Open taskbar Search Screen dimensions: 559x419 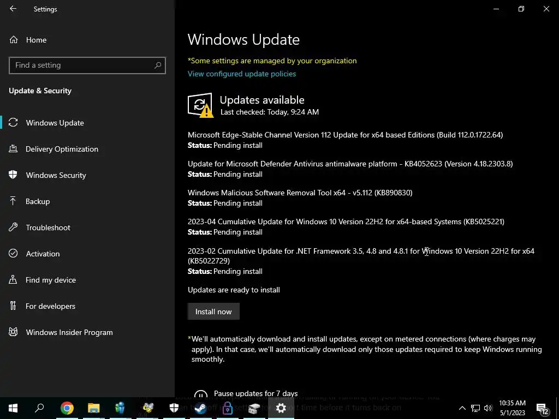point(39,408)
